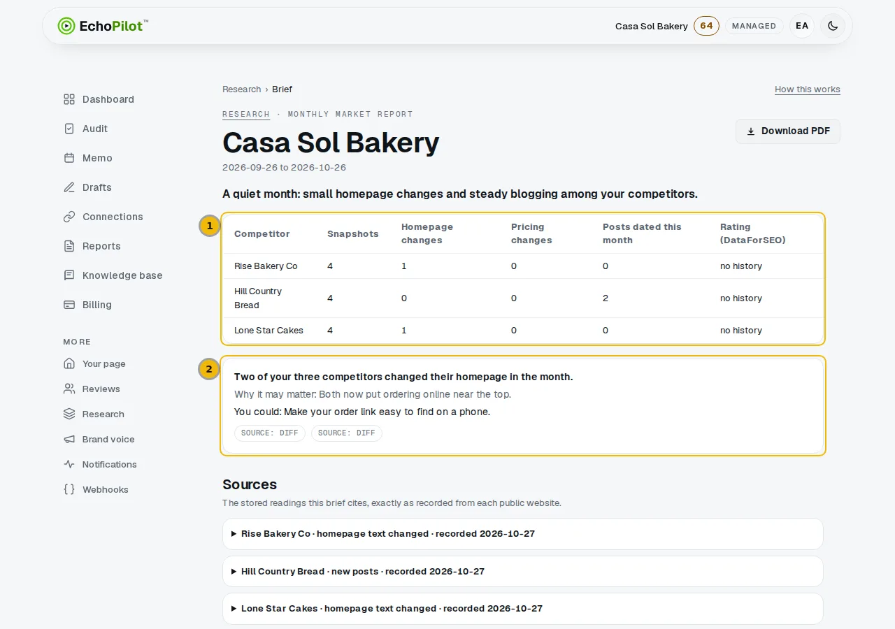Select the Hill Country Bread table cell
Viewport: 895px width, 629px height.
click(270, 298)
